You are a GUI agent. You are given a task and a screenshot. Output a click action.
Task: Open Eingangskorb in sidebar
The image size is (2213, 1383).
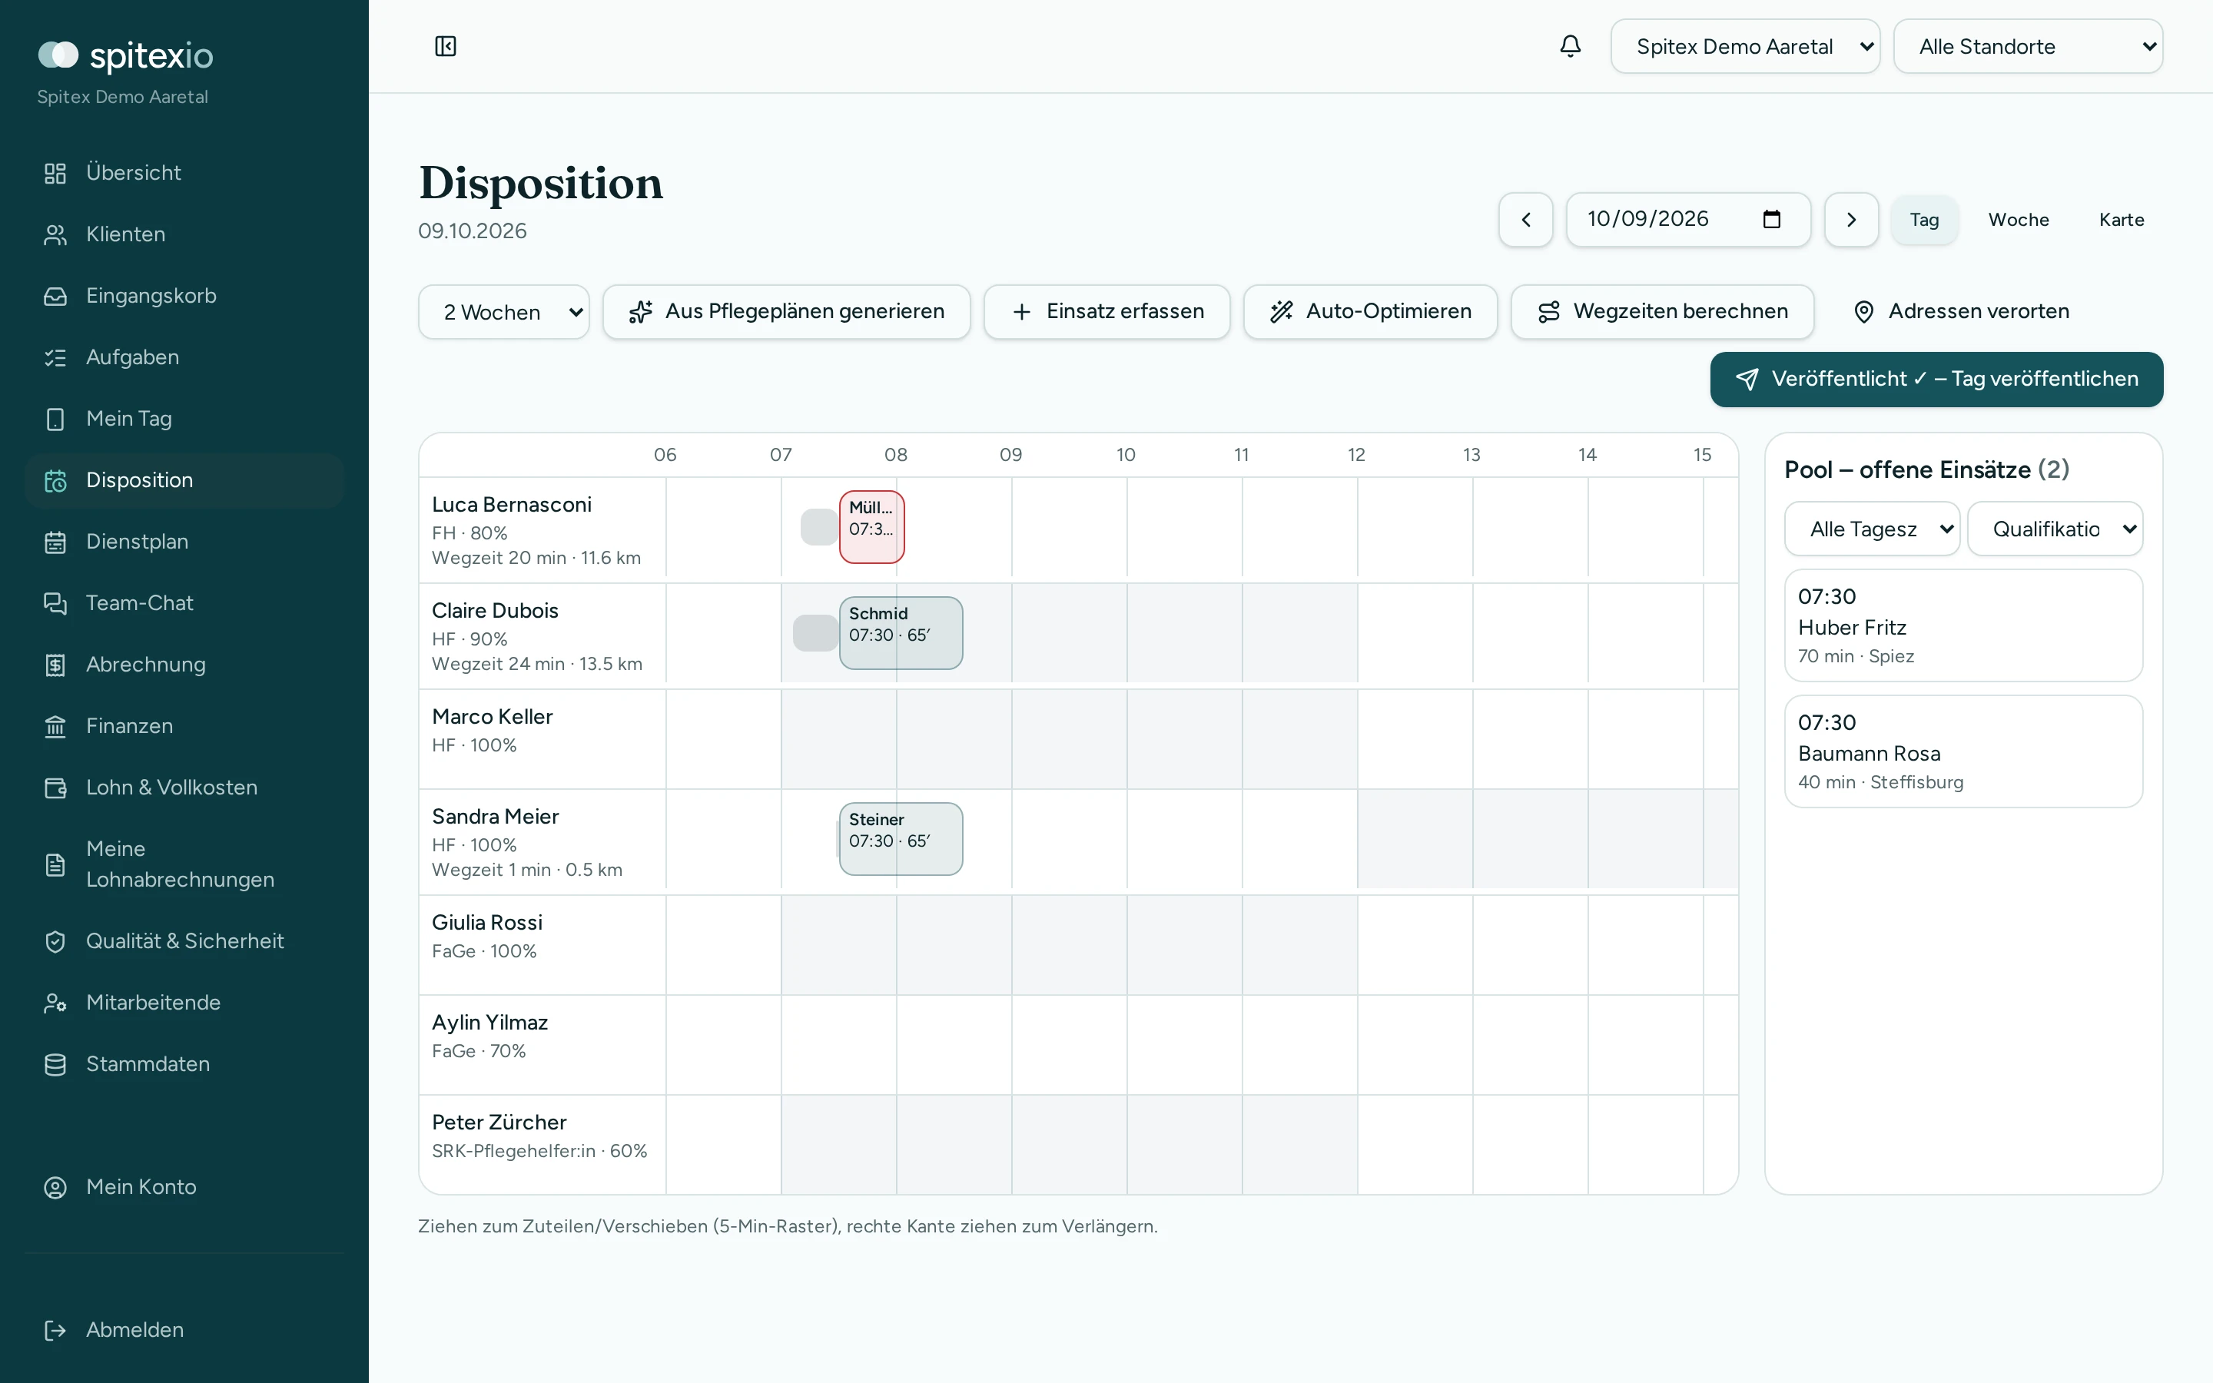(x=184, y=296)
